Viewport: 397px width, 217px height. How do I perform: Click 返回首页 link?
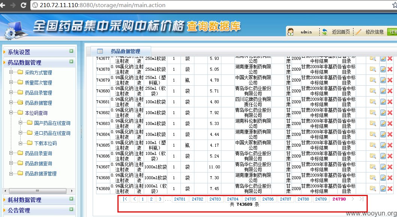pos(341,32)
